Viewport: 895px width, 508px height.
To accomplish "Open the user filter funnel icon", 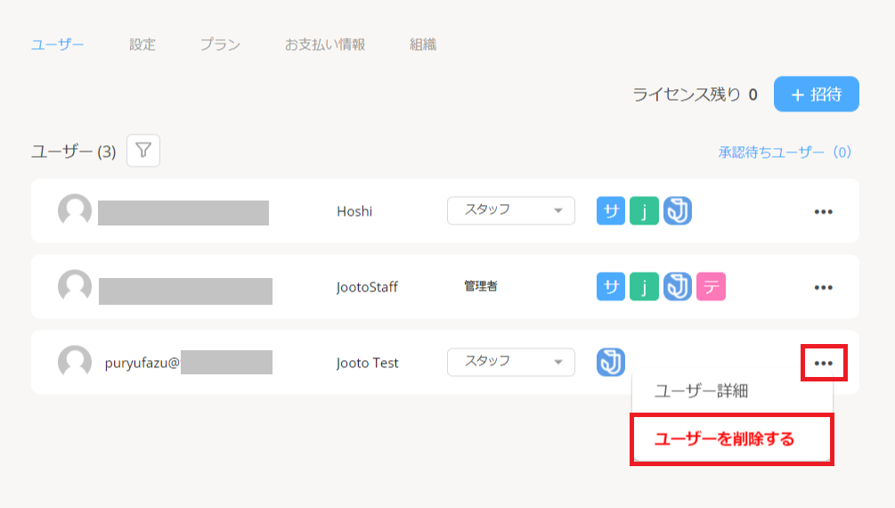I will click(x=143, y=151).
